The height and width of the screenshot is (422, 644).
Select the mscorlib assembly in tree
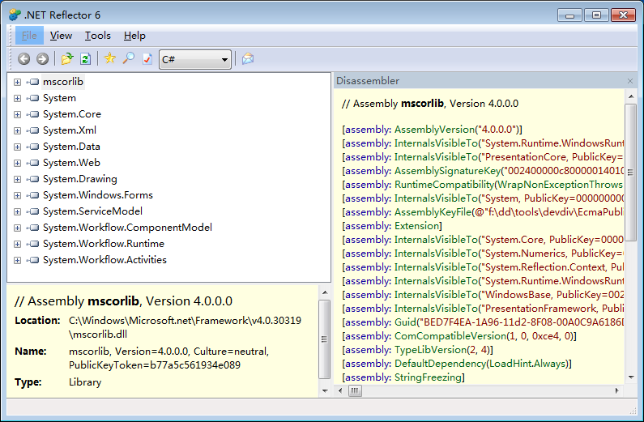point(63,82)
